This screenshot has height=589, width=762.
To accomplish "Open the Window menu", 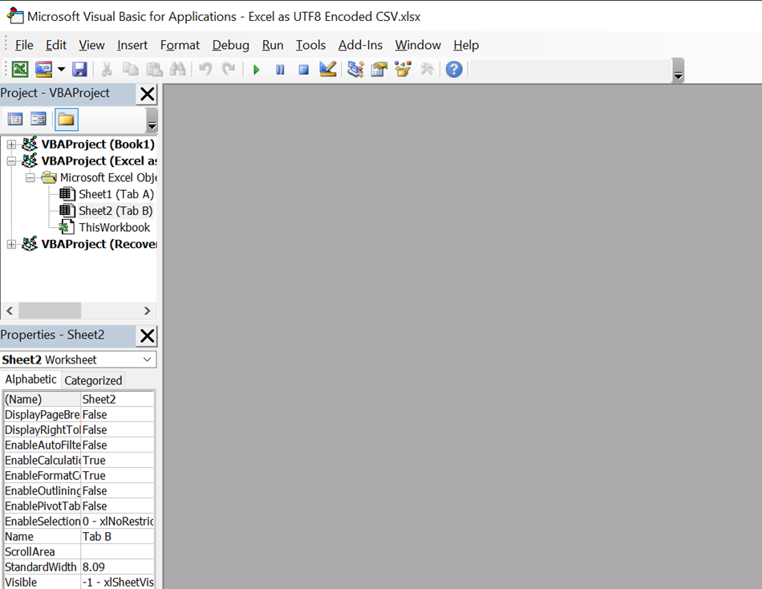I will pos(418,45).
